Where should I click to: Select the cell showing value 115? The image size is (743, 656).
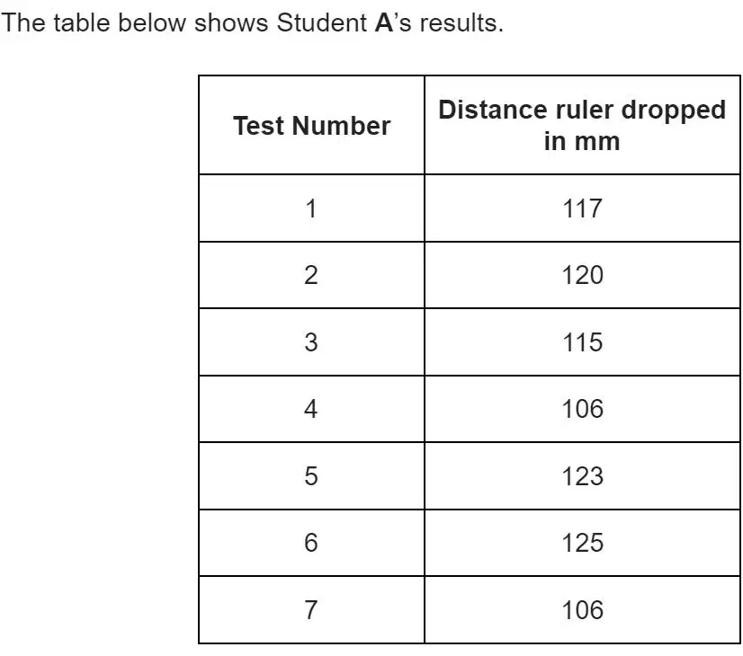(x=582, y=342)
